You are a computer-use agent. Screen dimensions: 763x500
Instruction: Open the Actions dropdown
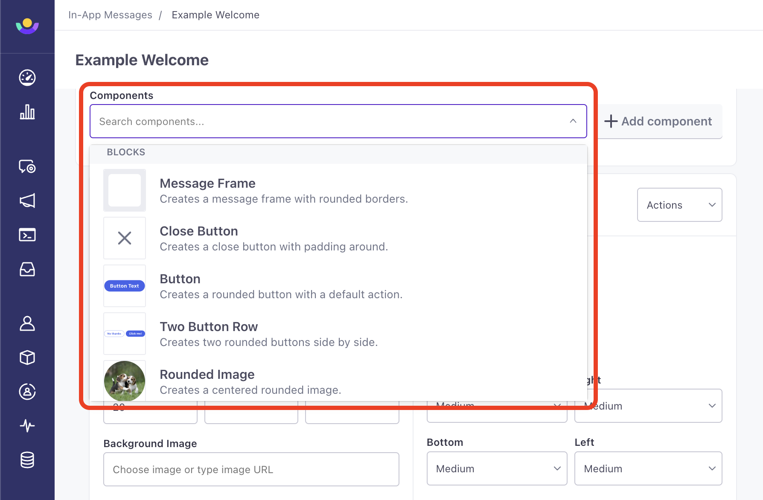(679, 205)
